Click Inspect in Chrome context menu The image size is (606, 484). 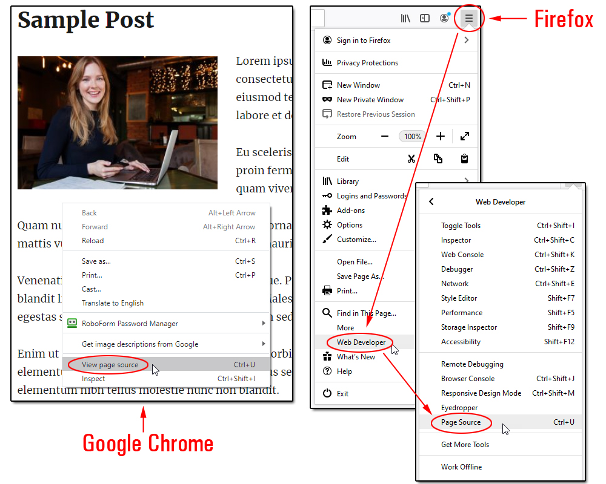click(166, 379)
